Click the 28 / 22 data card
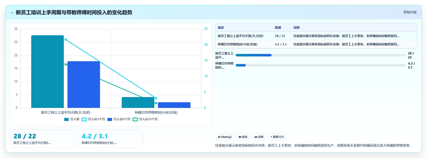 tap(43, 139)
